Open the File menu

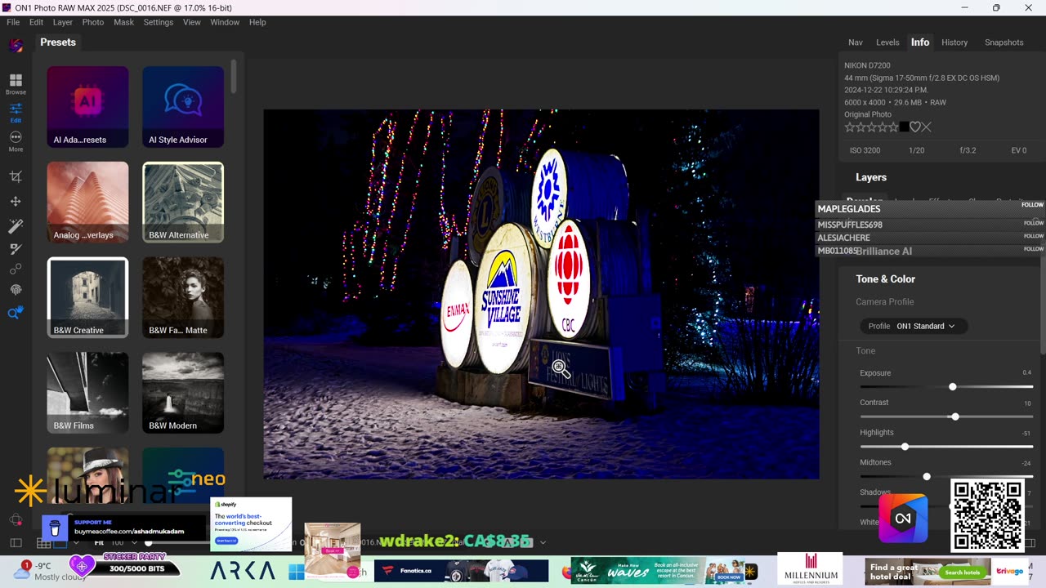coord(13,22)
